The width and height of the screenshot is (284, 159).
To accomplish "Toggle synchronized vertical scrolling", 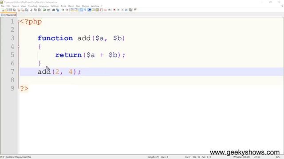I will pos(72,10).
